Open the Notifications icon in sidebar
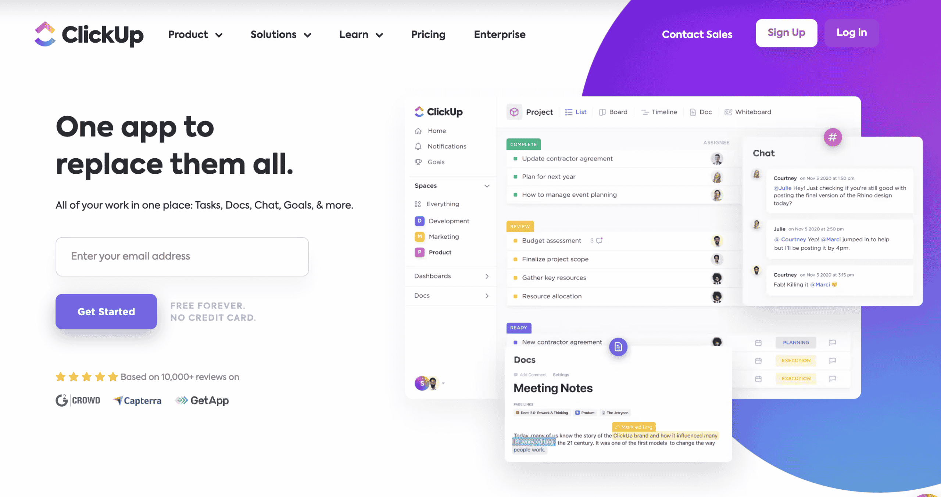 [418, 146]
